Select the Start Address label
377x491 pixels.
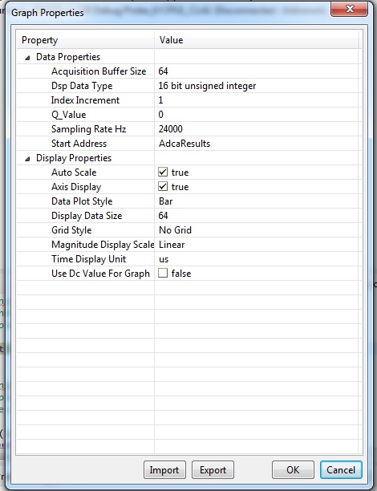(79, 144)
